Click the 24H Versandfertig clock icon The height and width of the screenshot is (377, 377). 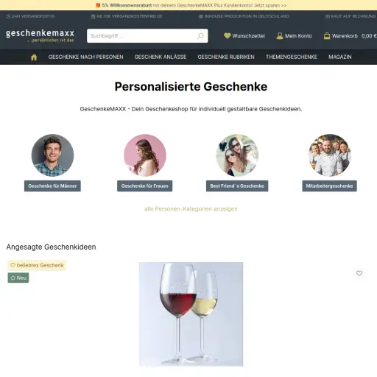click(8, 16)
